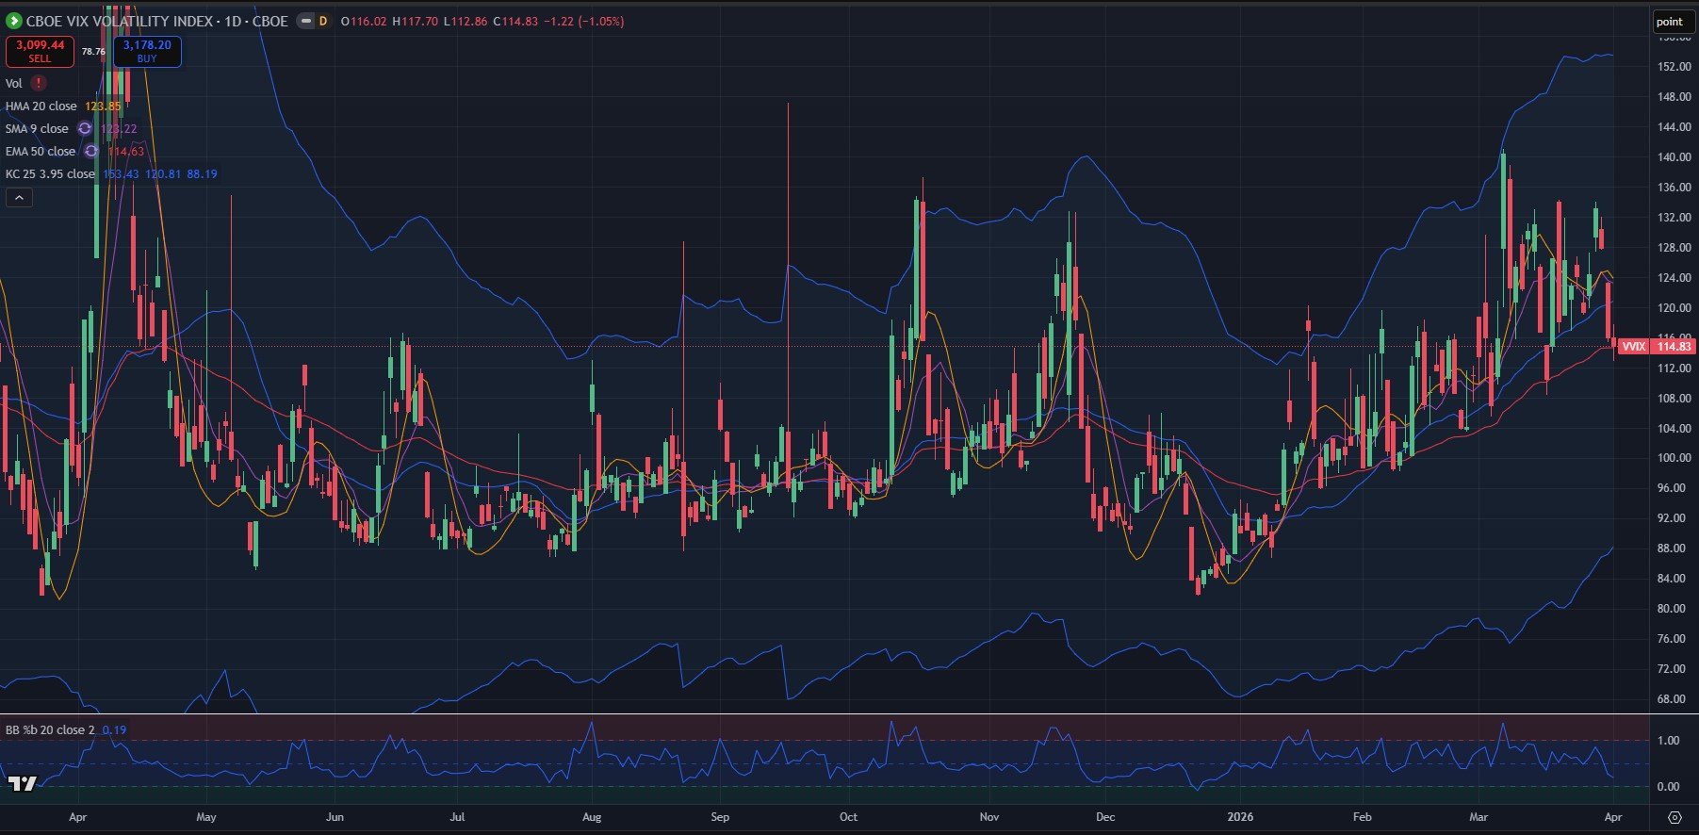Click the Mar label on the time axis

pos(1478,817)
